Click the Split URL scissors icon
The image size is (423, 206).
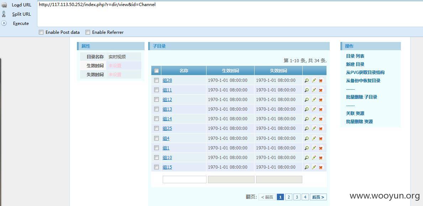point(4,14)
